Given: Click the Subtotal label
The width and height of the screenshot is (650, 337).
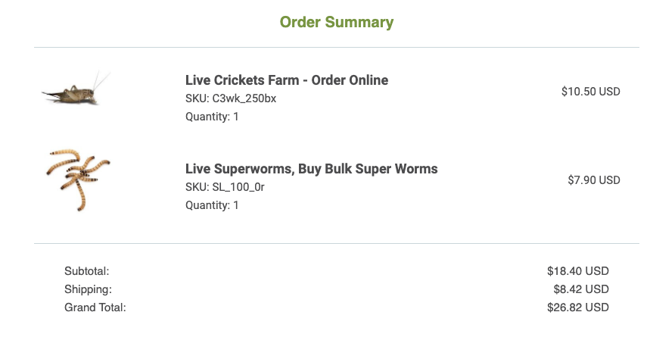Looking at the screenshot, I should point(86,271).
